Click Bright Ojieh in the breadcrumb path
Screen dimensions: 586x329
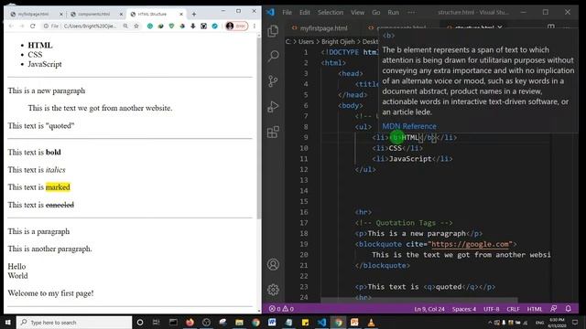click(x=338, y=41)
